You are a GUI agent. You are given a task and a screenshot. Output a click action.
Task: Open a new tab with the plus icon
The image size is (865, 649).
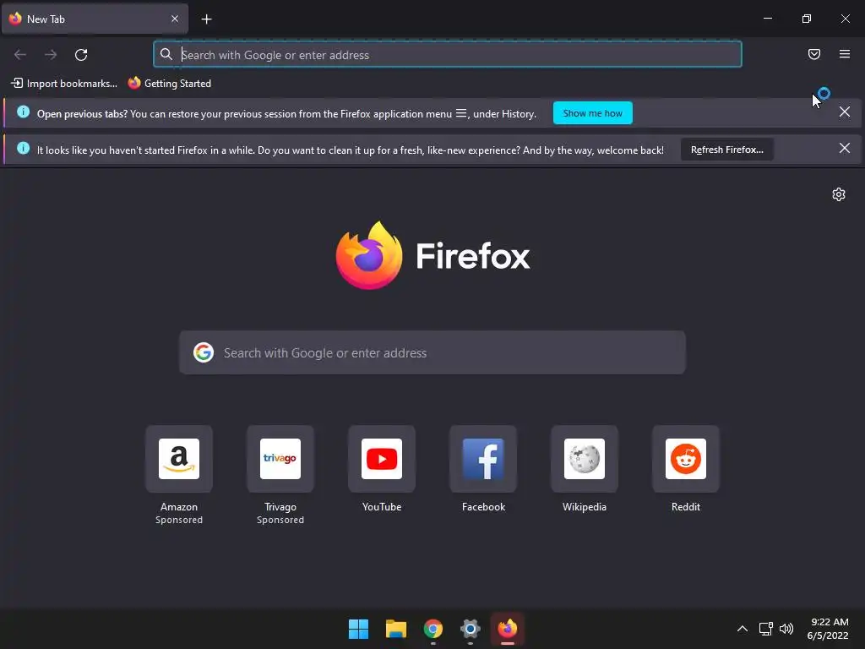click(206, 19)
